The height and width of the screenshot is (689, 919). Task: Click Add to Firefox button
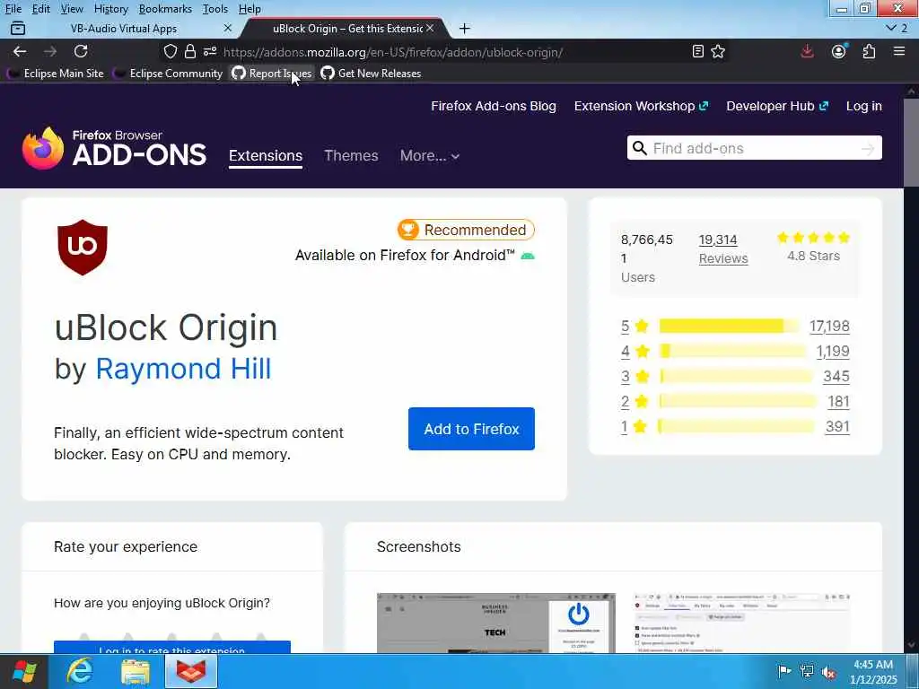click(x=471, y=429)
